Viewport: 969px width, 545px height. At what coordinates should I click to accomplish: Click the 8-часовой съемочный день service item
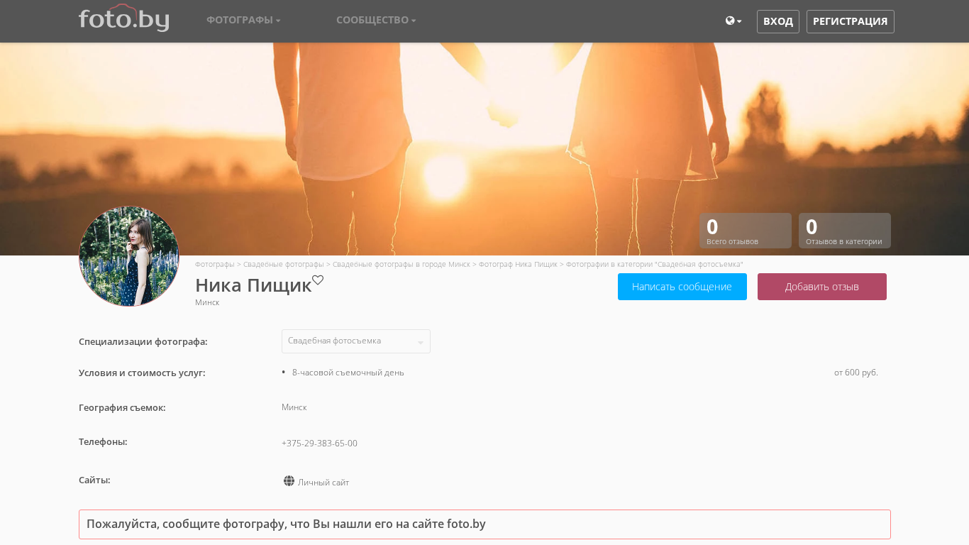tap(348, 373)
